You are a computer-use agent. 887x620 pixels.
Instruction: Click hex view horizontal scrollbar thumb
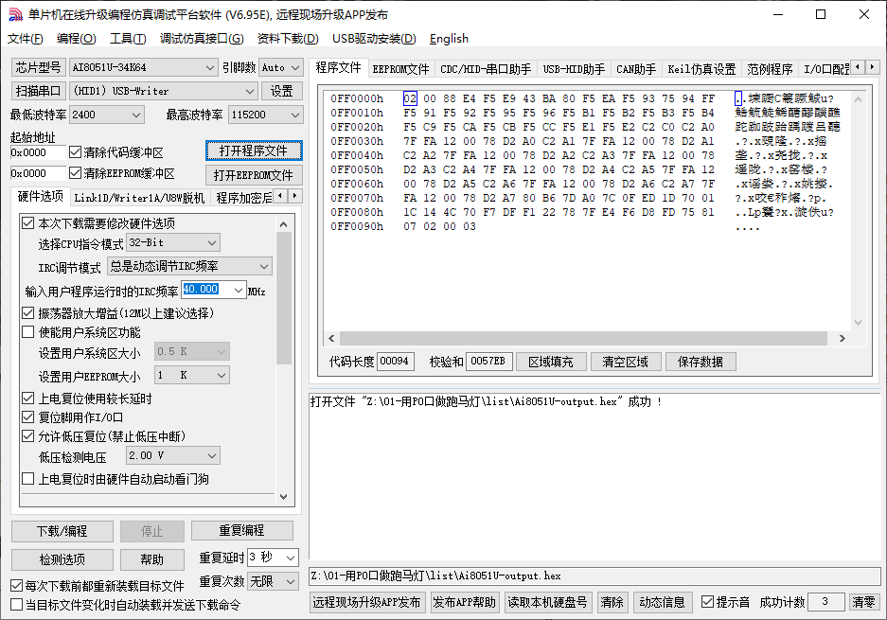point(583,338)
